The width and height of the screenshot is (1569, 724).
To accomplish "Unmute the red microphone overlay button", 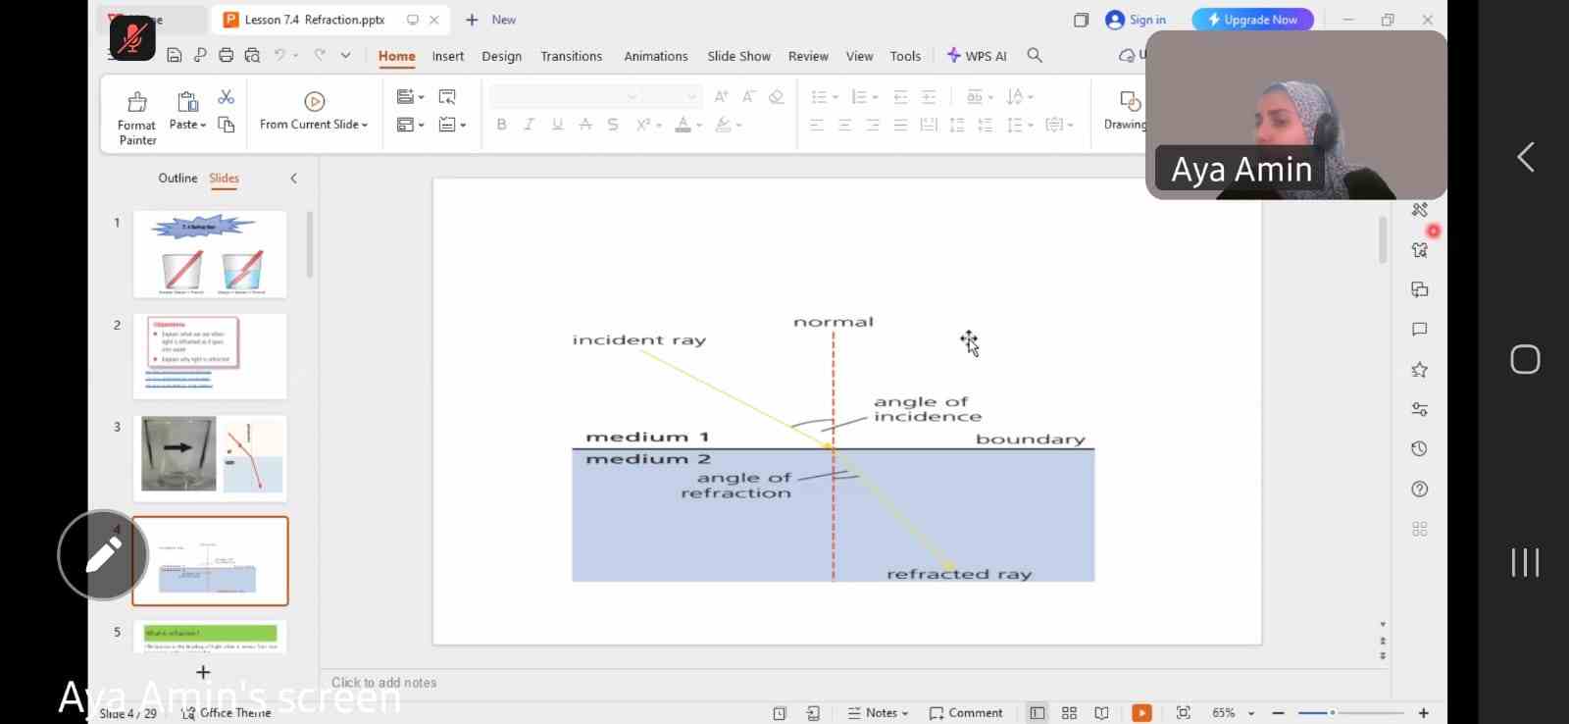I will point(132,38).
